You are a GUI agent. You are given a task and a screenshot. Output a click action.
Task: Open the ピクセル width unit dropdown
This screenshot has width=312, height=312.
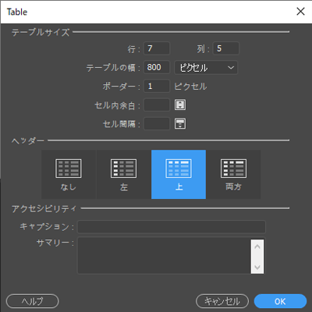[x=206, y=68]
